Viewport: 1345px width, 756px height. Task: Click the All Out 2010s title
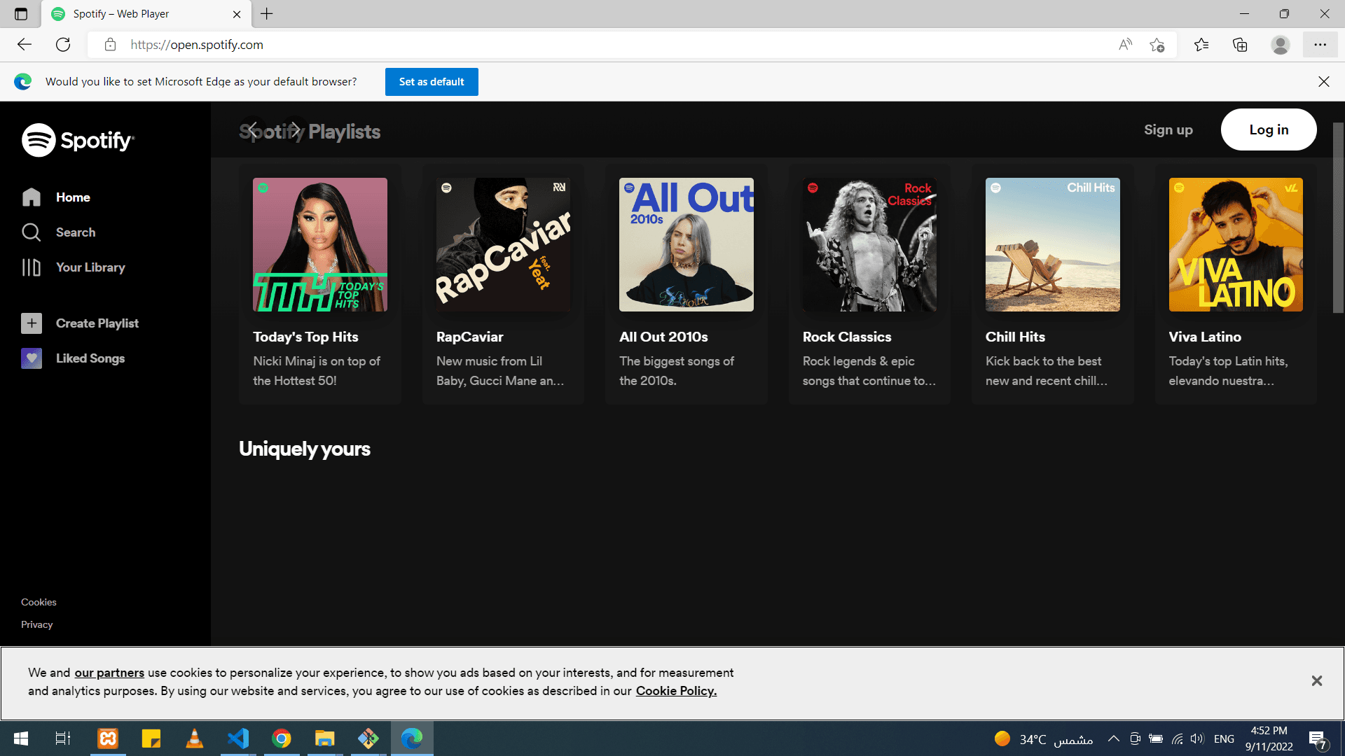[x=663, y=337]
